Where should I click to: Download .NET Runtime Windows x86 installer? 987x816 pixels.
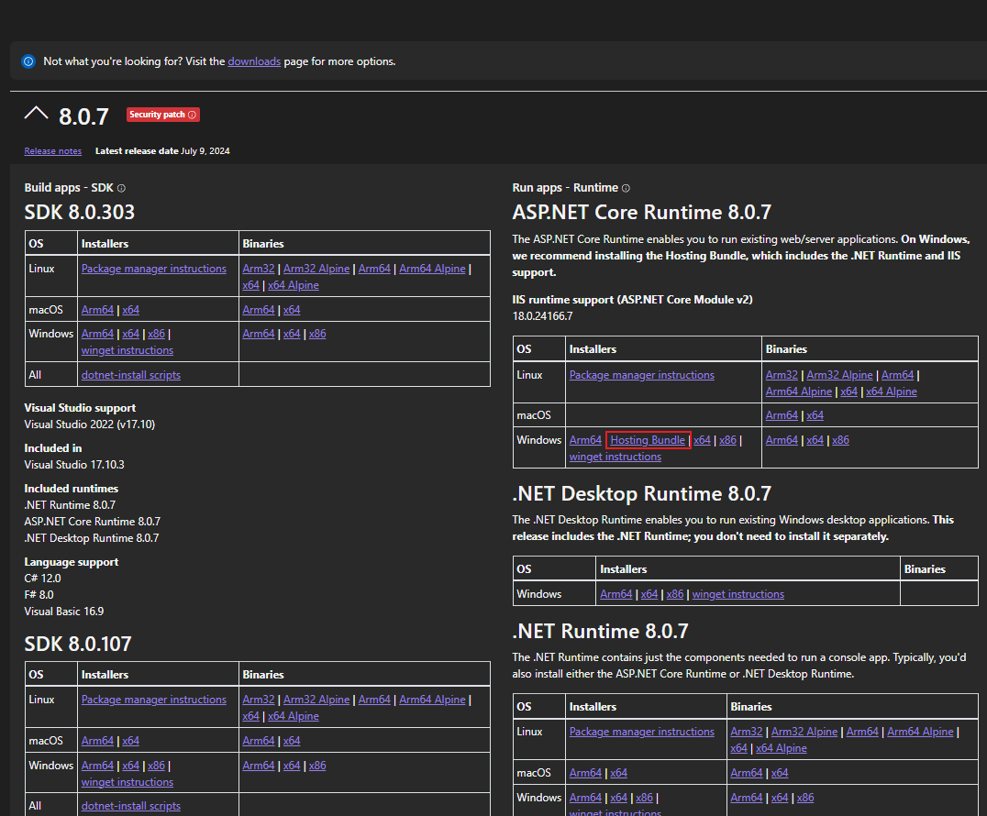coord(645,798)
